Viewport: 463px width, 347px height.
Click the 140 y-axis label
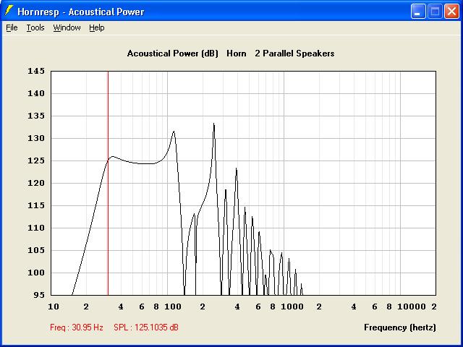coord(36,93)
